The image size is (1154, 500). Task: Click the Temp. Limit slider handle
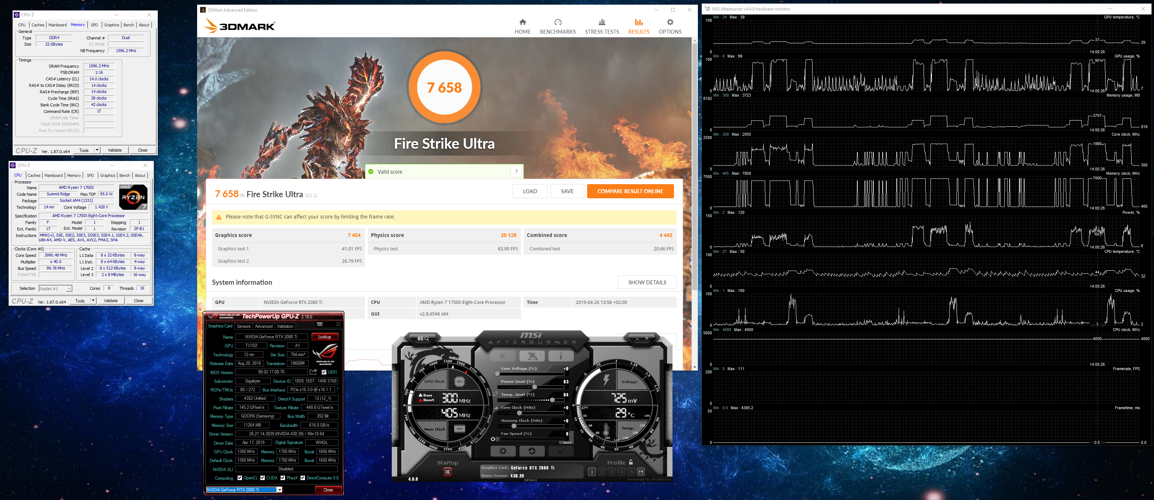(552, 400)
